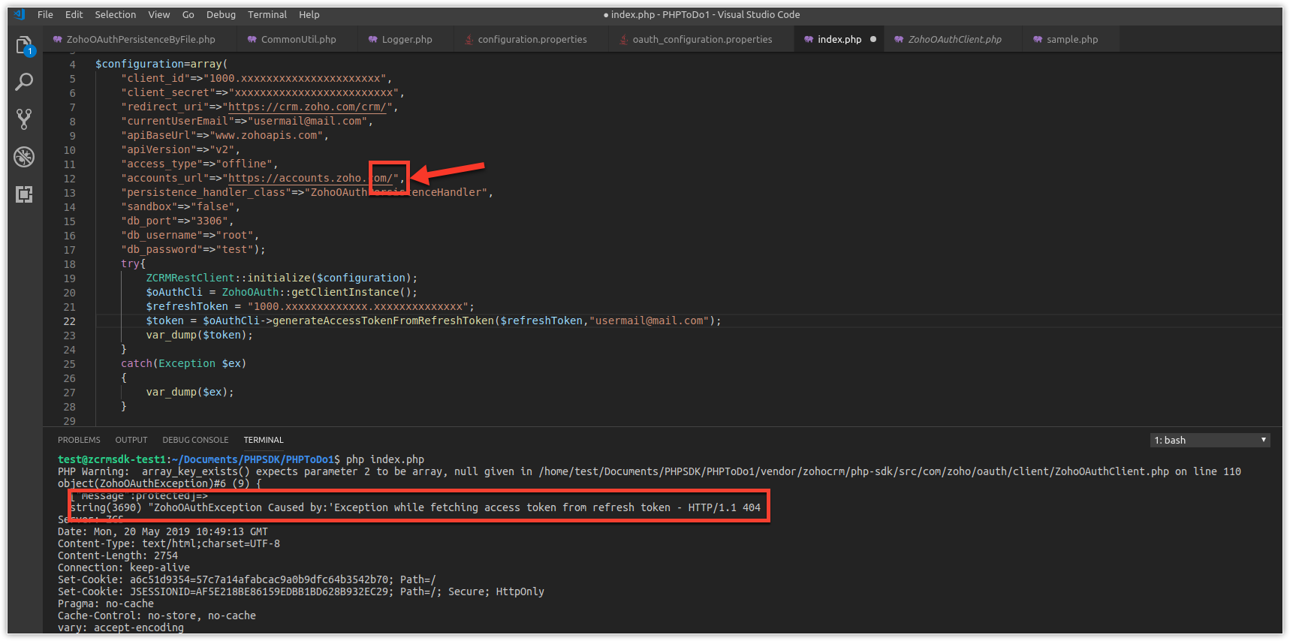1290x641 pixels.
Task: Open the Explorer view in the activity bar
Action: click(24, 45)
